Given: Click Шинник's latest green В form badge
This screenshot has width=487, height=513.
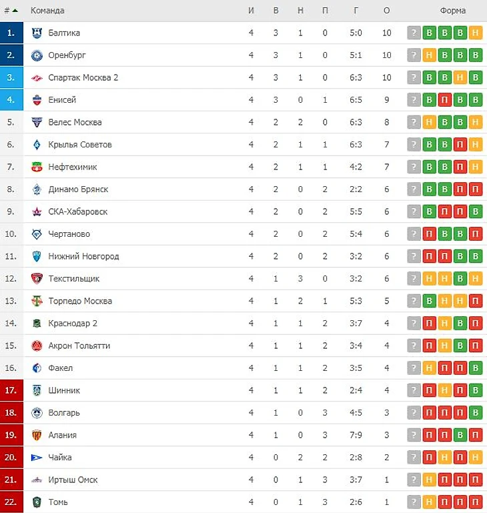Looking at the screenshot, I should pos(476,390).
